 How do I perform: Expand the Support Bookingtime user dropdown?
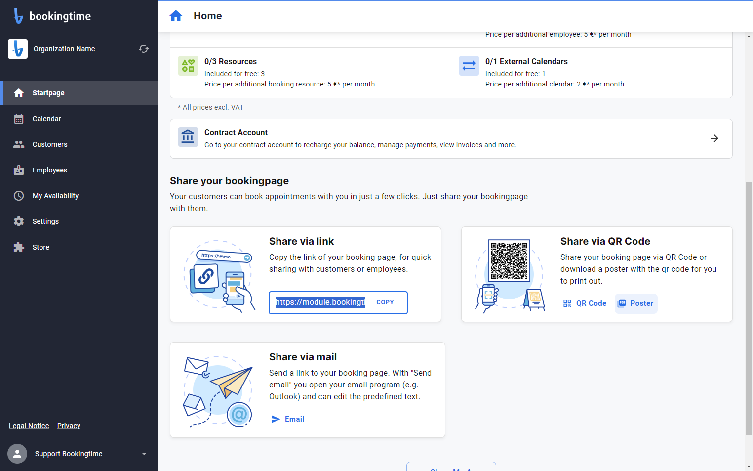coord(144,454)
